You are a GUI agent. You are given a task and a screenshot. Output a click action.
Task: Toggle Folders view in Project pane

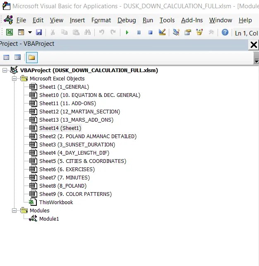(x=32, y=57)
